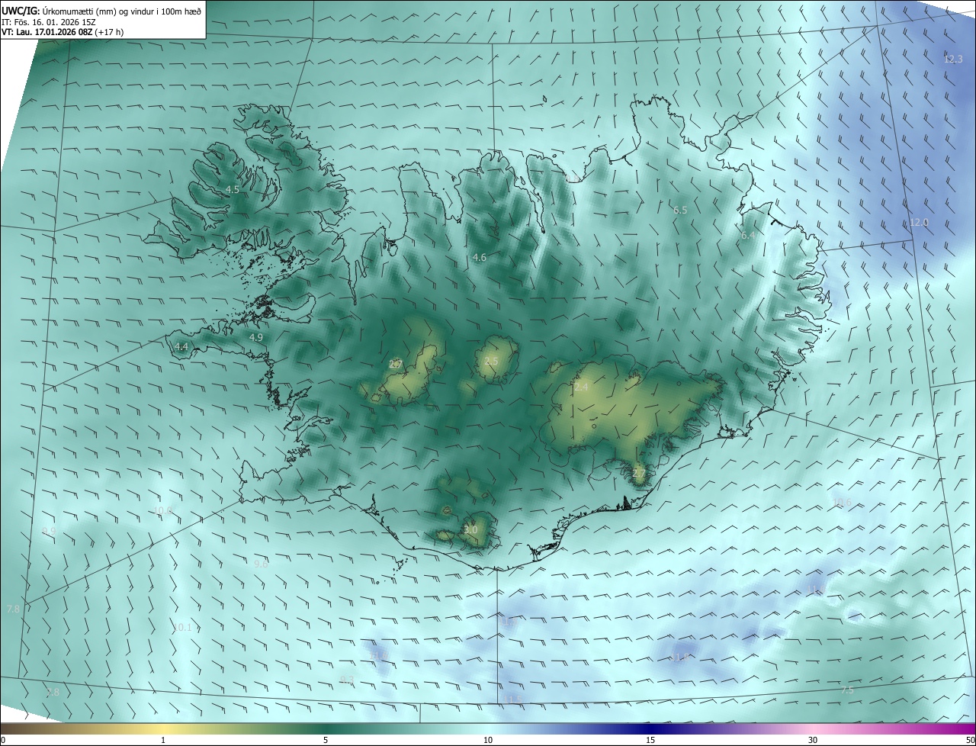The height and width of the screenshot is (746, 976).
Task: Click the 12.0 value label on the map
Action: 920,223
